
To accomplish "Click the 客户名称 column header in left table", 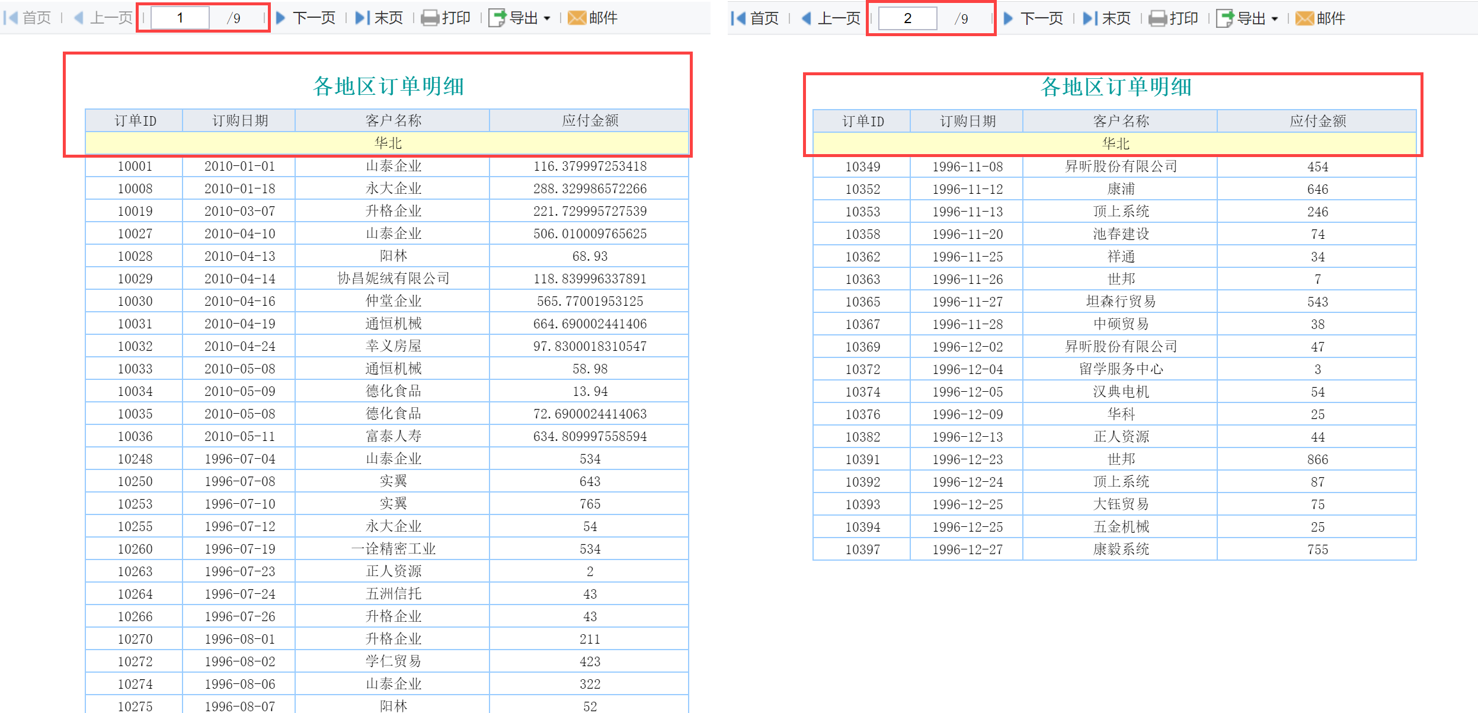I will 393,121.
